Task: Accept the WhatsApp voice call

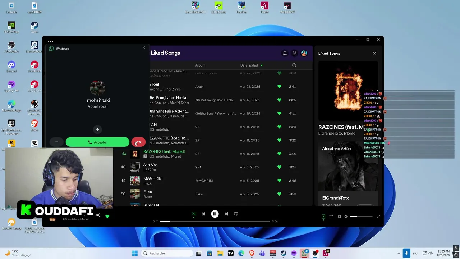Action: [97, 142]
